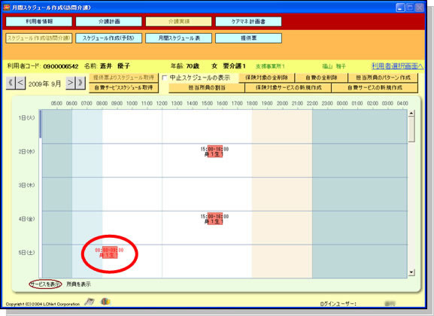Select the 08:00-09:00 service block on 5日
This screenshot has width=434, height=316.
tap(110, 252)
